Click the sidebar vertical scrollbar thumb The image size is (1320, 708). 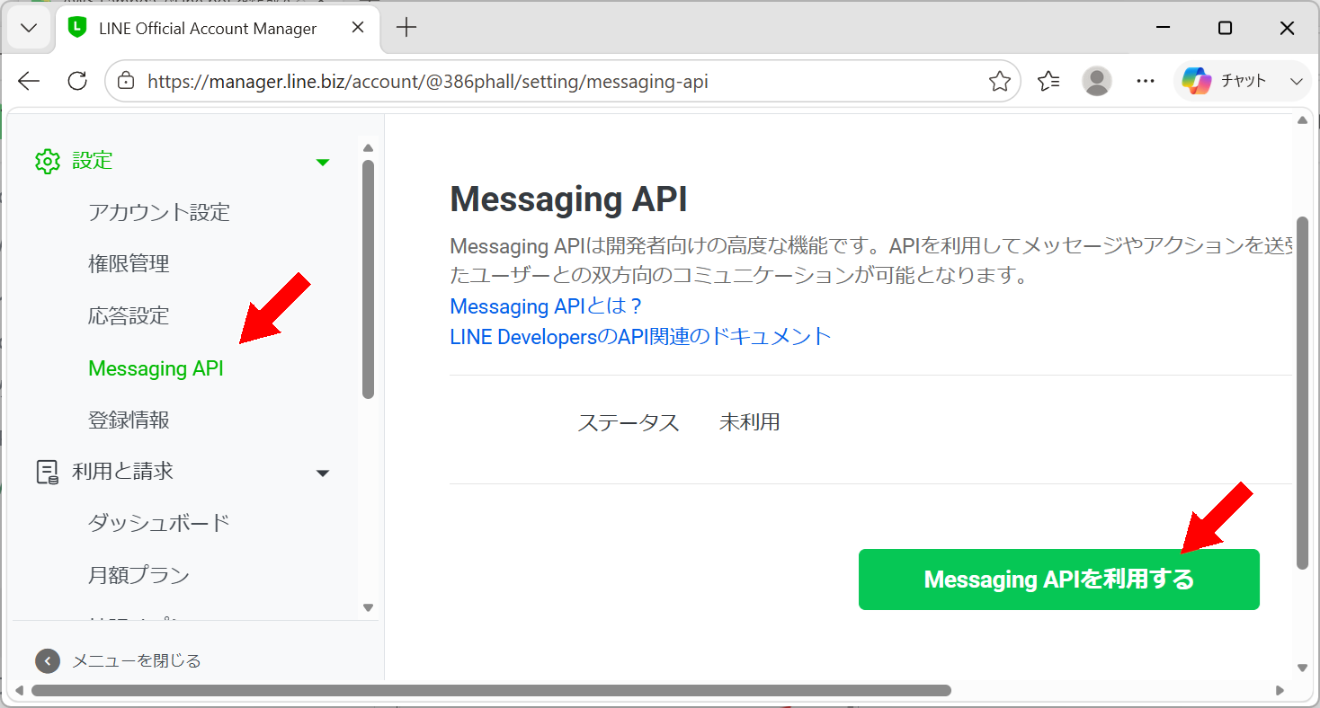point(368,279)
